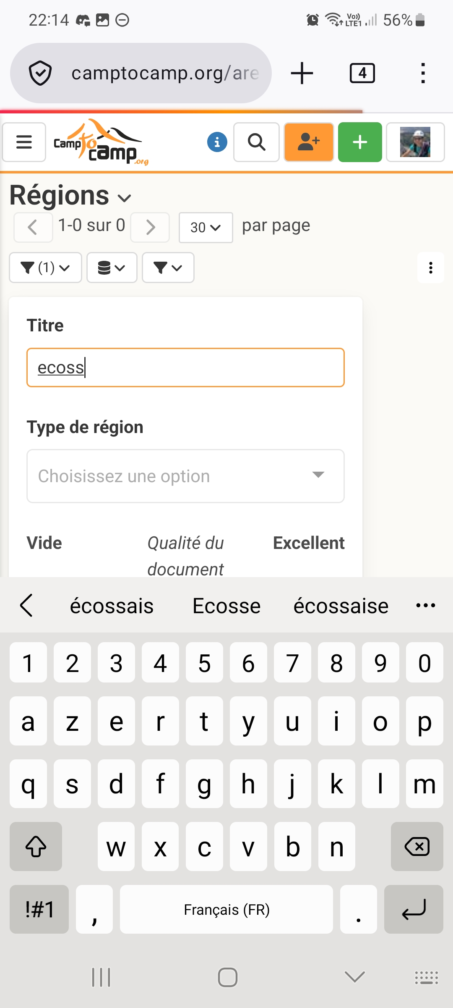Tap the orange add-user button
The height and width of the screenshot is (1008, 453).
pyautogui.click(x=309, y=142)
